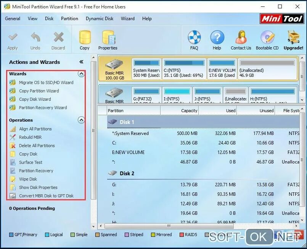Viewport: 307px width, 249px height.
Task: Launch Copy Partition Wizard
Action: tap(39, 91)
